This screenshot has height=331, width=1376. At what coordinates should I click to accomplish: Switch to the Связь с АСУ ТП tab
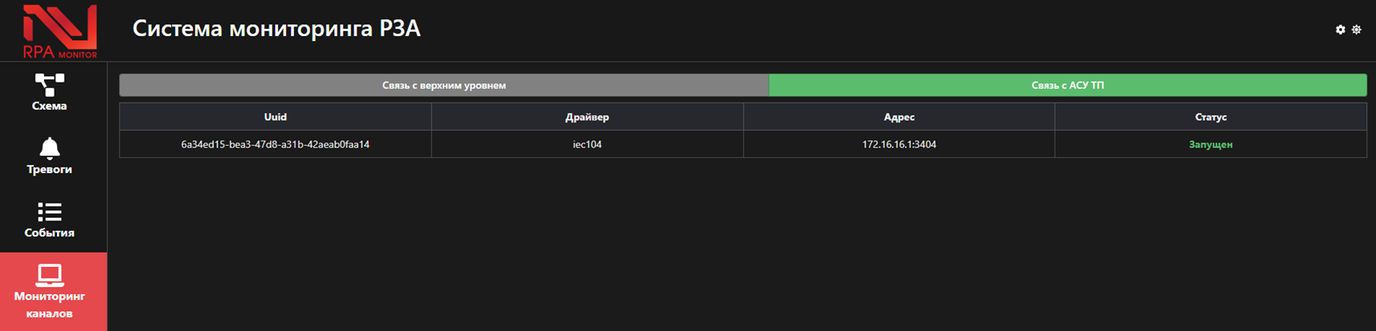[x=1067, y=85]
